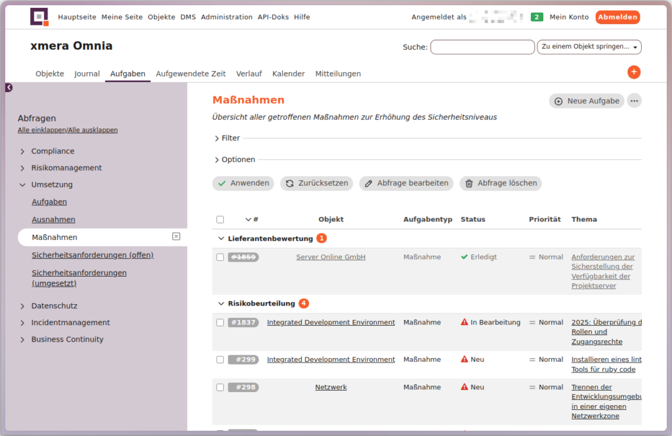Click the notification badge showing 2
The image size is (672, 436).
point(537,17)
